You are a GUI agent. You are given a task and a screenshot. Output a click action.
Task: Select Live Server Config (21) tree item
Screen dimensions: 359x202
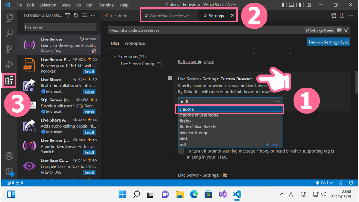point(141,64)
